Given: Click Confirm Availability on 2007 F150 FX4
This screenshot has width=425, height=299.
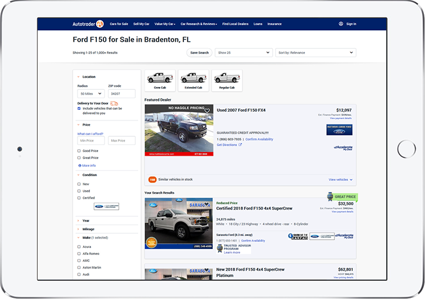Looking at the screenshot, I should pos(259,139).
